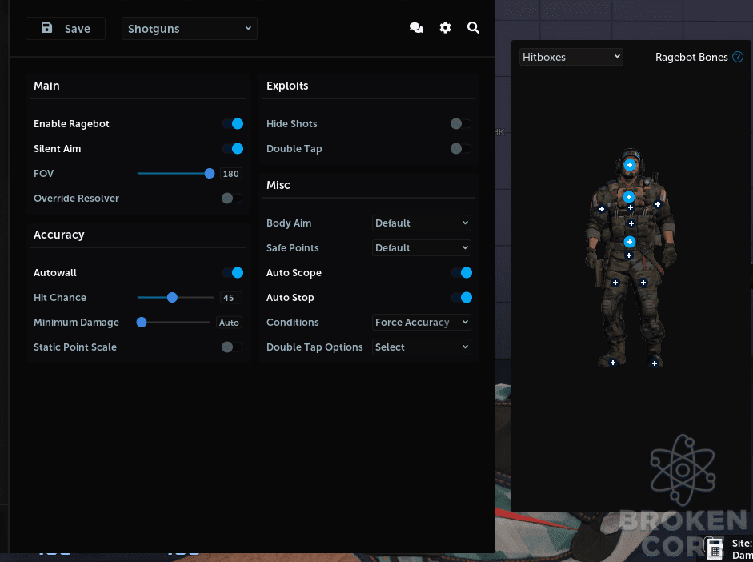
Task: Switch off the Autowall toggle
Action: [x=232, y=272]
